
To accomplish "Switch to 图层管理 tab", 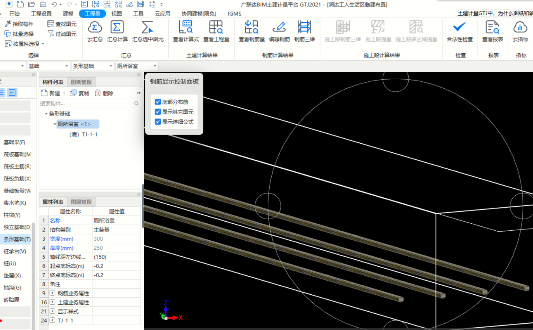I will click(x=81, y=202).
